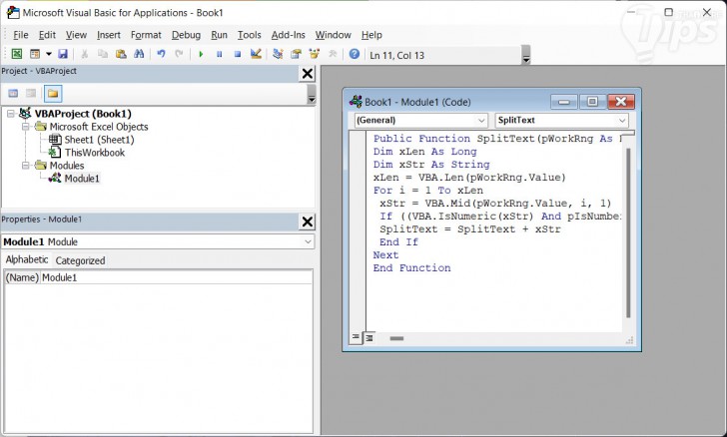Image resolution: width=727 pixels, height=437 pixels.
Task: Open the Add-Ins menu
Action: click(x=288, y=35)
